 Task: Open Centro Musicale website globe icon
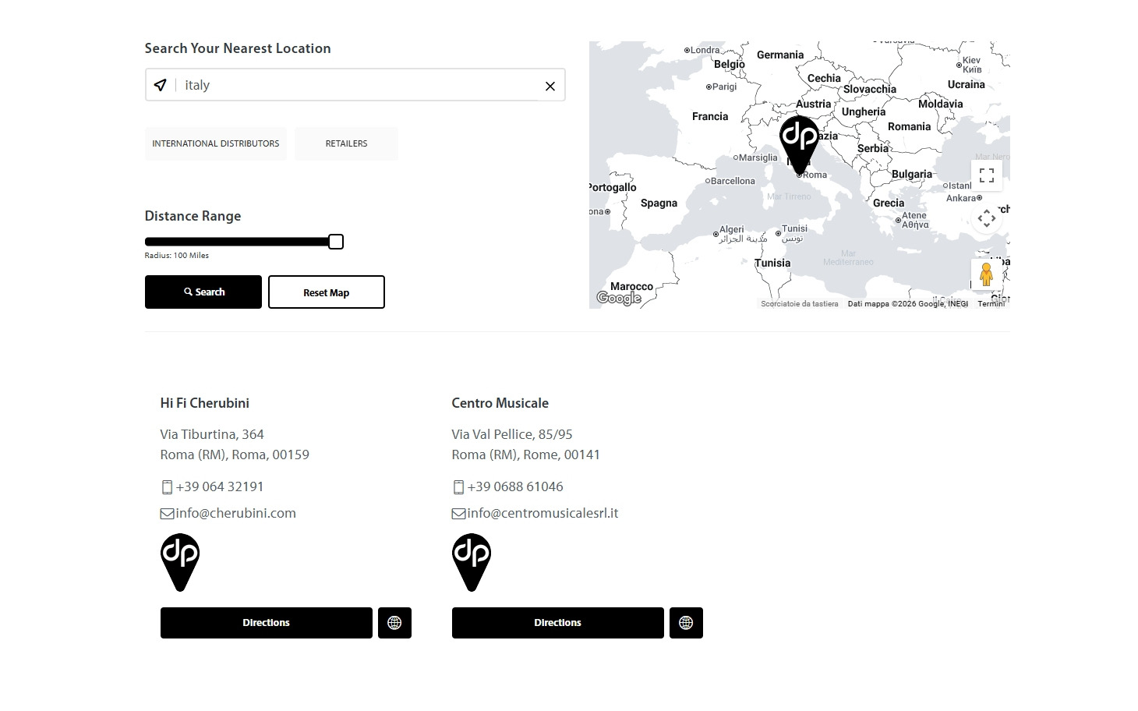tap(686, 623)
